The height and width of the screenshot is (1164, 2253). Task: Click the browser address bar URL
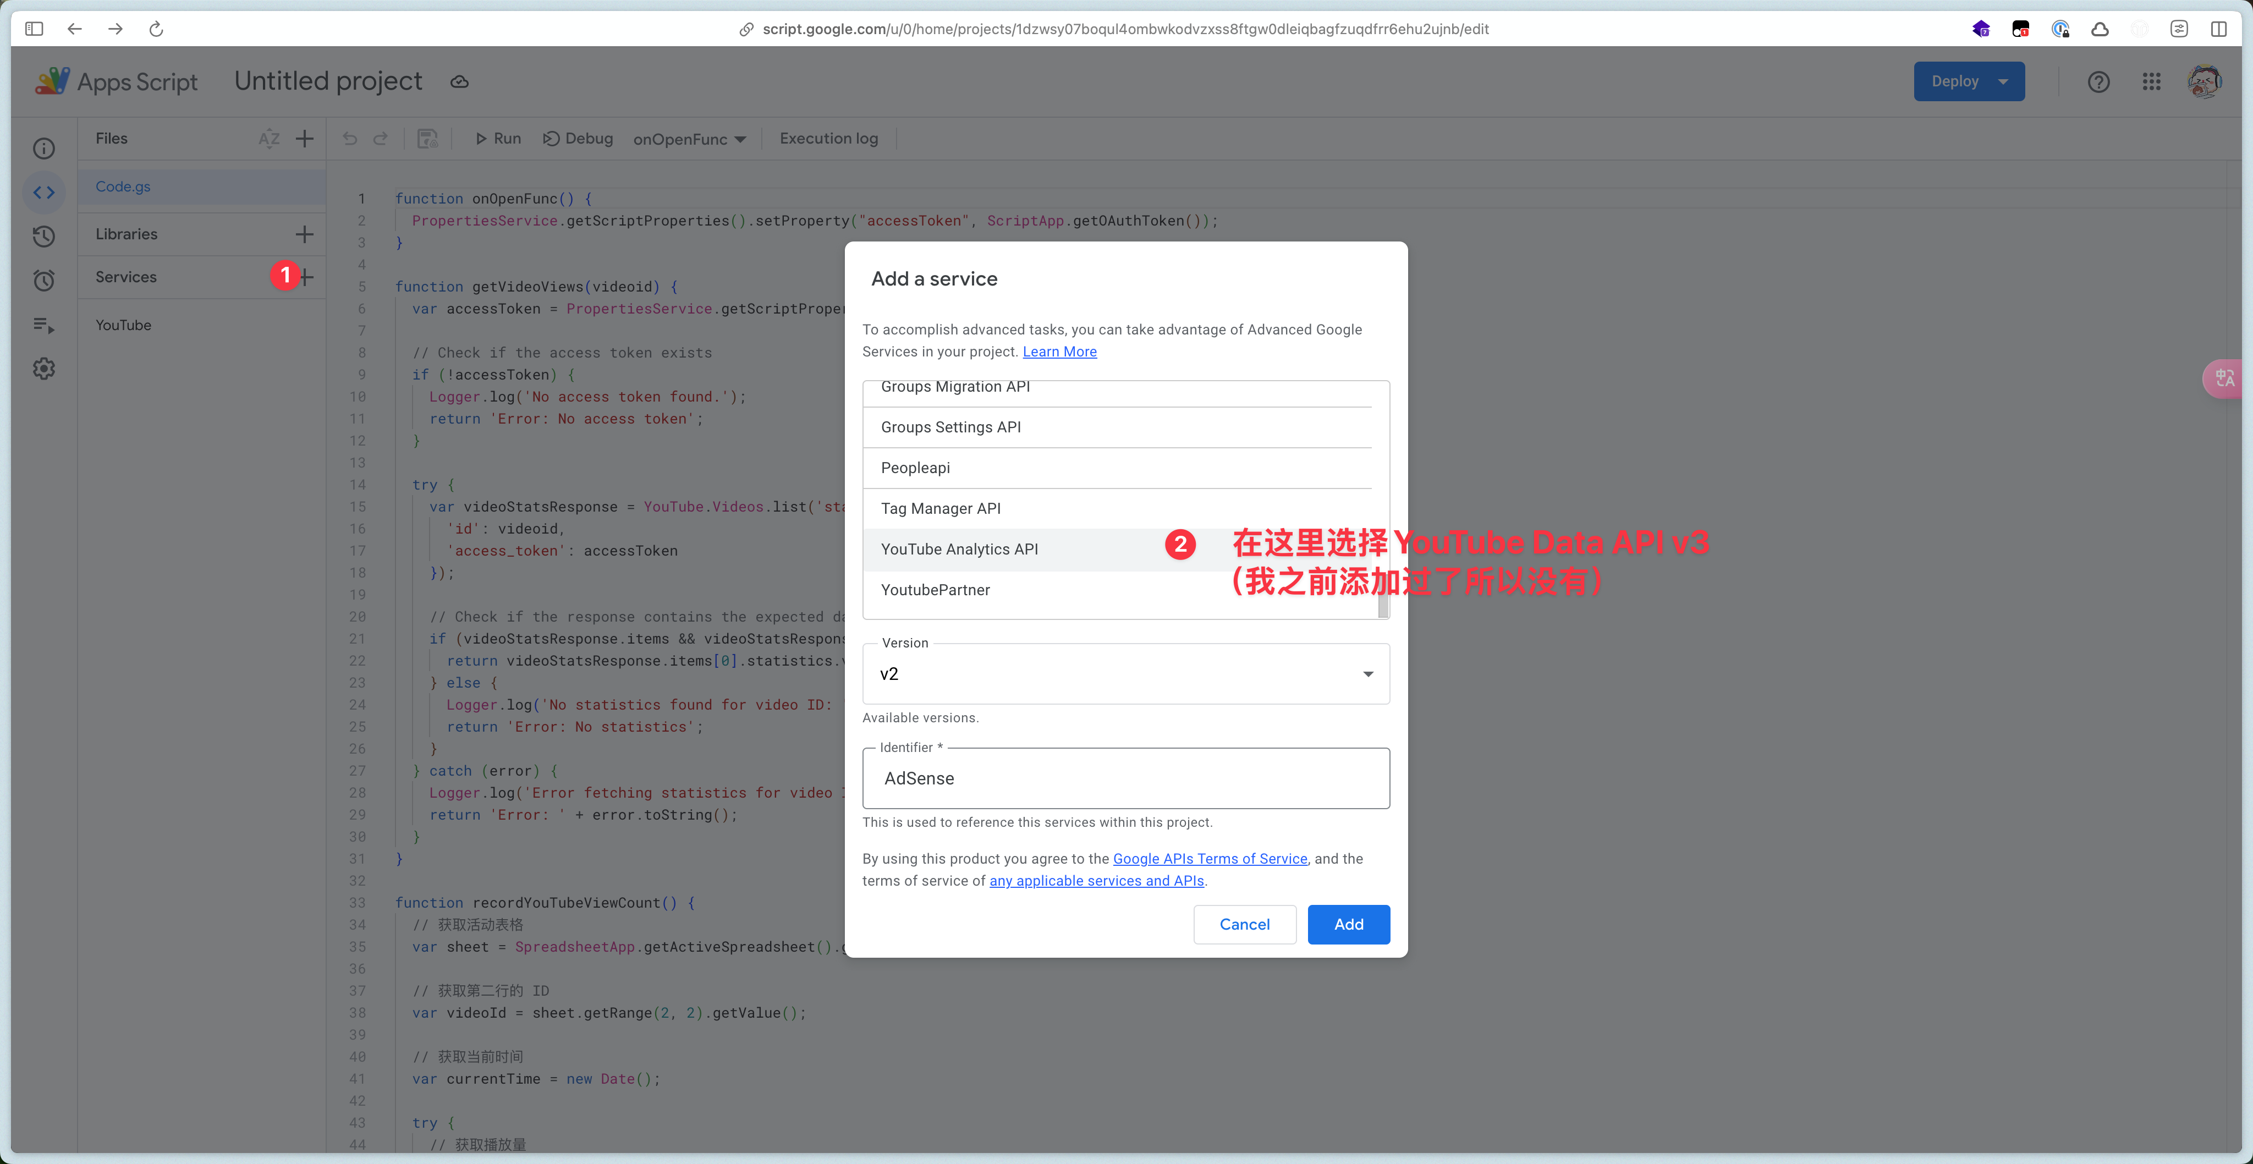[1125, 29]
